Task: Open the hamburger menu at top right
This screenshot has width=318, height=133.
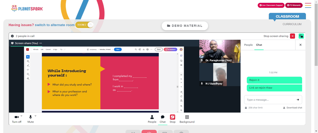Action: pos(308,5)
